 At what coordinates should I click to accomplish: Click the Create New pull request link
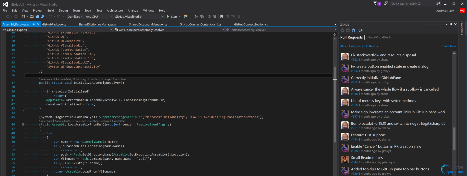tap(448, 46)
